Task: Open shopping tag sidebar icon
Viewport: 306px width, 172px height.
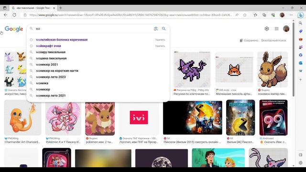Action: [x=301, y=31]
